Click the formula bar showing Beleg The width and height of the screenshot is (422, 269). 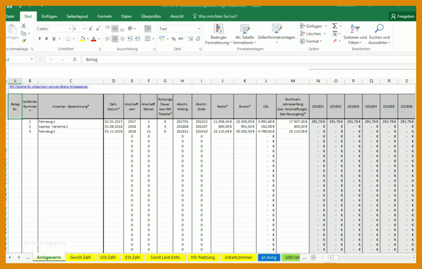[249, 60]
